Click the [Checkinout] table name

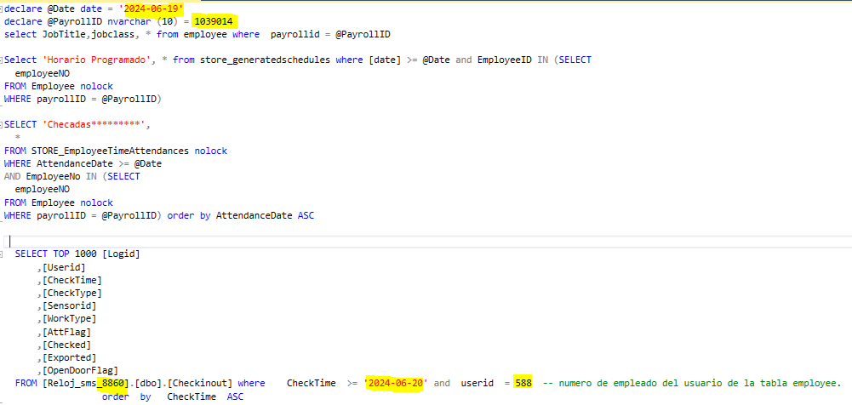(x=199, y=383)
